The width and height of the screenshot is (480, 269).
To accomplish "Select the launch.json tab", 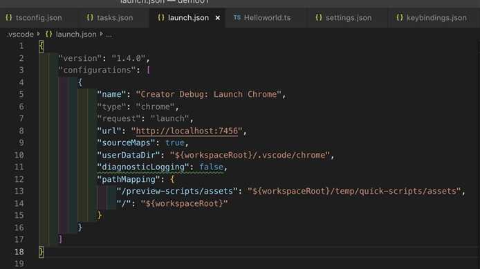I will (x=188, y=18).
